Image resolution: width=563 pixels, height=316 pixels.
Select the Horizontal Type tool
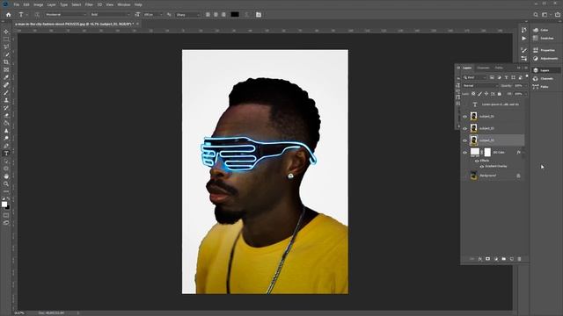click(6, 154)
